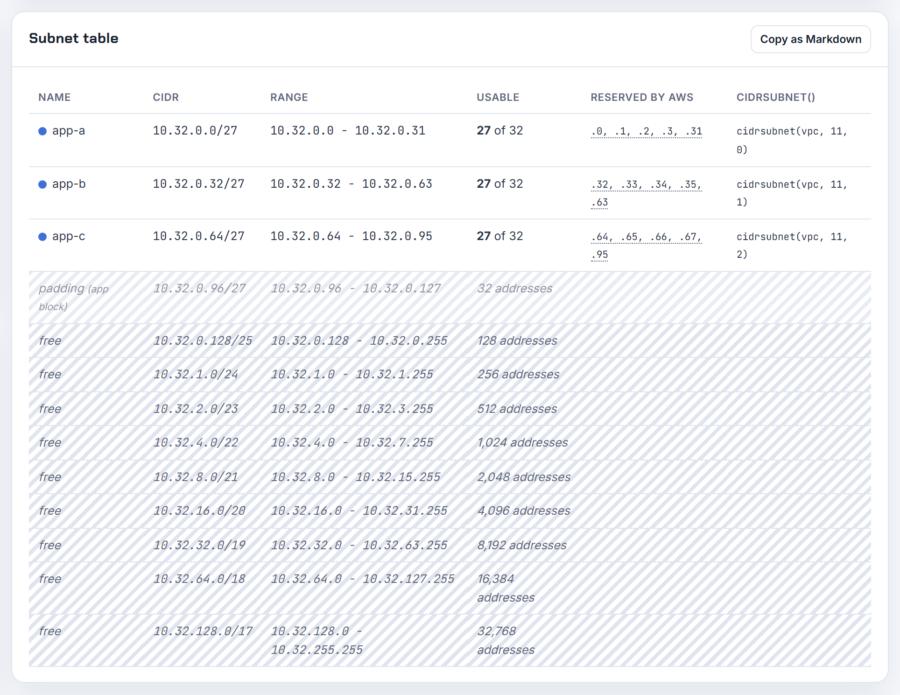The image size is (900, 695).
Task: Click the RANGE column header
Action: (289, 97)
